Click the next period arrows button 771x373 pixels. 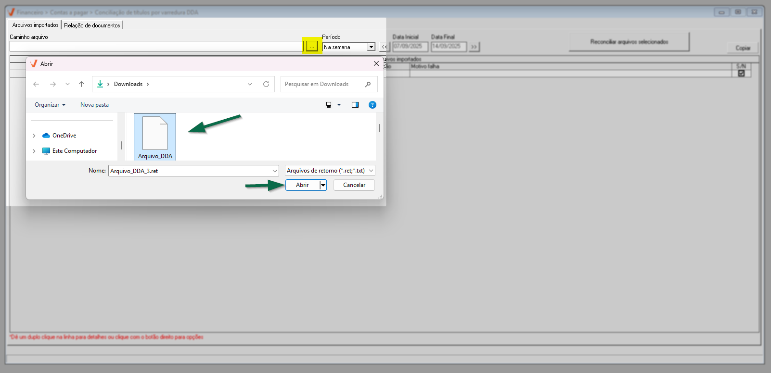pos(474,47)
